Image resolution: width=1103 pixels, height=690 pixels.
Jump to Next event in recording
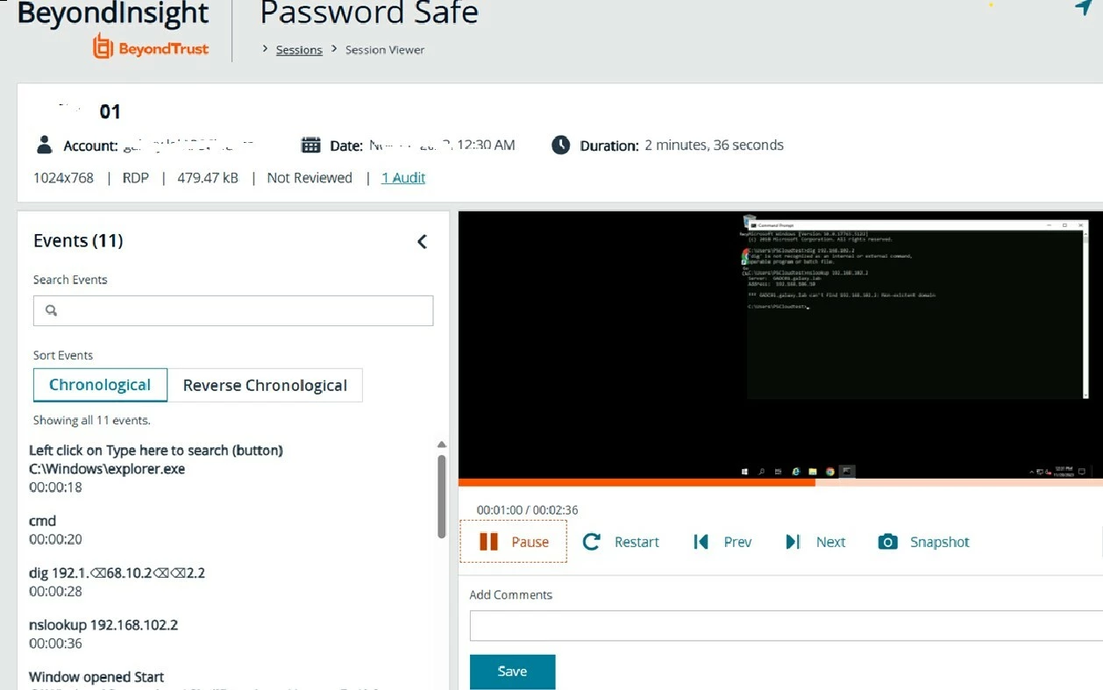click(x=815, y=542)
